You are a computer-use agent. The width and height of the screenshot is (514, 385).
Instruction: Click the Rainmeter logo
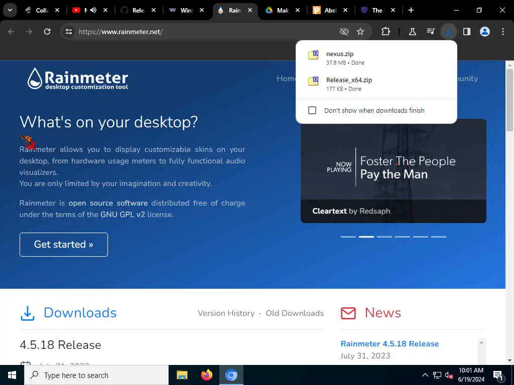coord(78,79)
